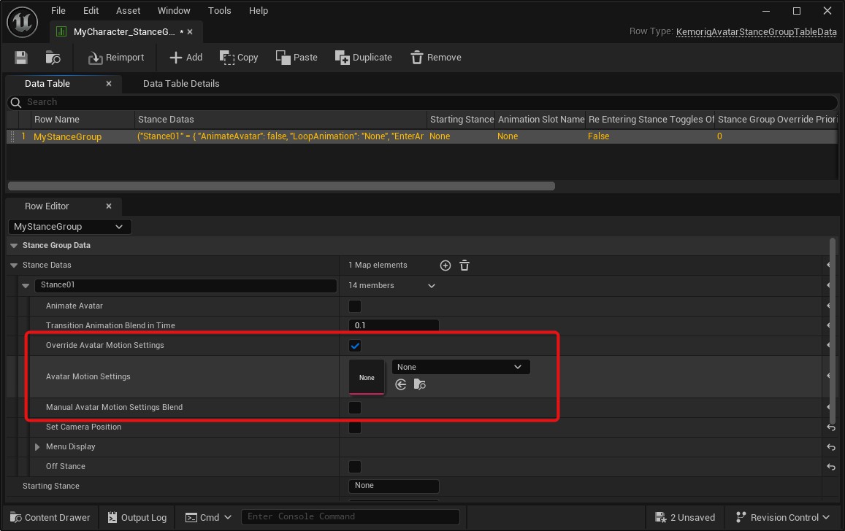Browse to Avatar Motion Settings asset in Content Browser
This screenshot has width=845, height=531.
[420, 384]
